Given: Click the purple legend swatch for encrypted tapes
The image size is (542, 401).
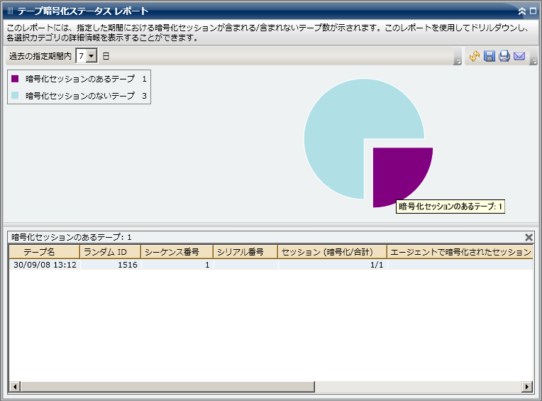Looking at the screenshot, I should click(x=15, y=79).
